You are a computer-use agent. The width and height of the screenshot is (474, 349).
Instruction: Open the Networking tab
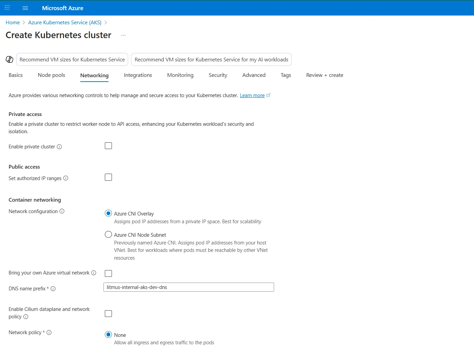94,76
